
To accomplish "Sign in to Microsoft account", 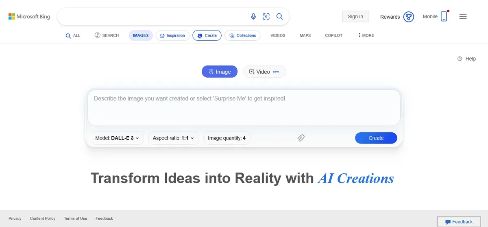I will click(x=355, y=16).
